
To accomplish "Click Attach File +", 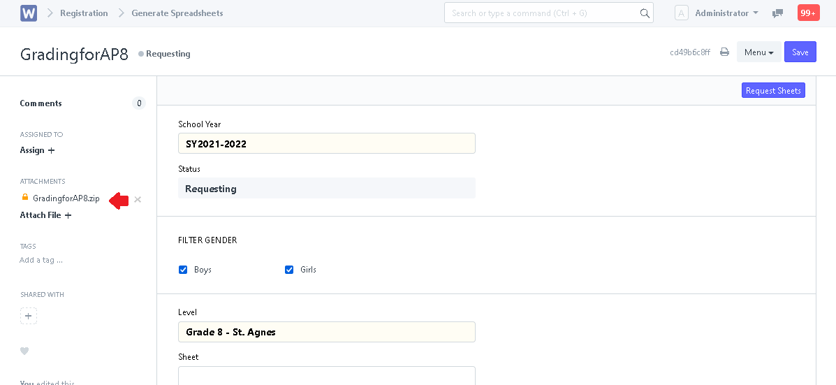I will [46, 215].
